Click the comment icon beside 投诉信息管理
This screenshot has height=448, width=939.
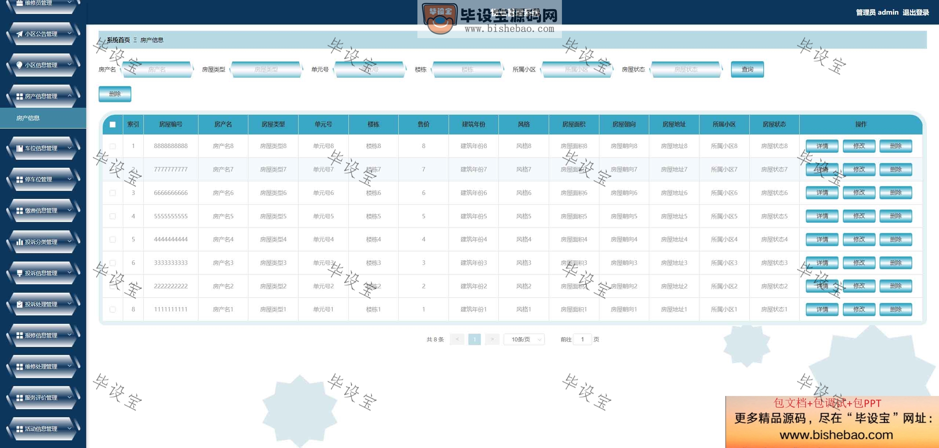(19, 273)
